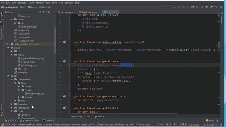This screenshot has width=226, height=127.
Task: Expand the DataFixtures folder
Action: click(12, 108)
